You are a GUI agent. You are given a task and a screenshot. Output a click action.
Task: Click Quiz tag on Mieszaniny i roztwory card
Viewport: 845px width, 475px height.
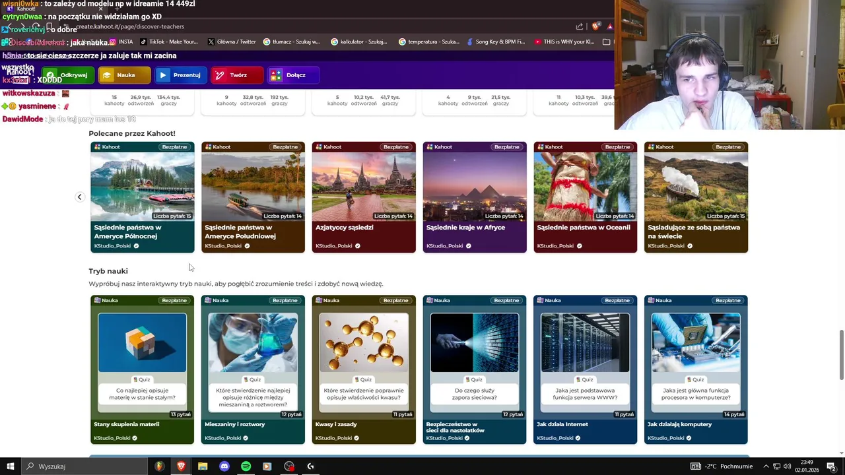click(x=253, y=379)
